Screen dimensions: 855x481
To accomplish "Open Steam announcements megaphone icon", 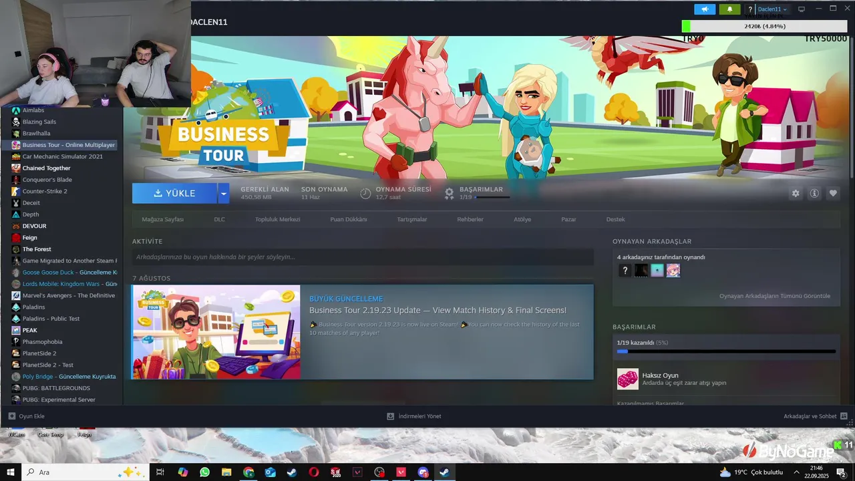I will pos(705,9).
